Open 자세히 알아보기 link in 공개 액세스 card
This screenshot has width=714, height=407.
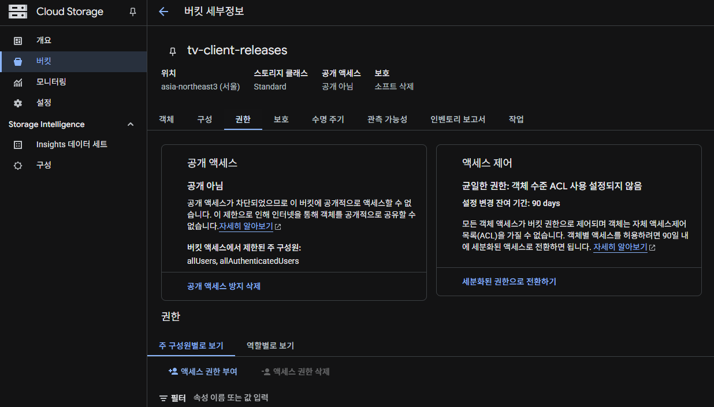click(x=246, y=226)
